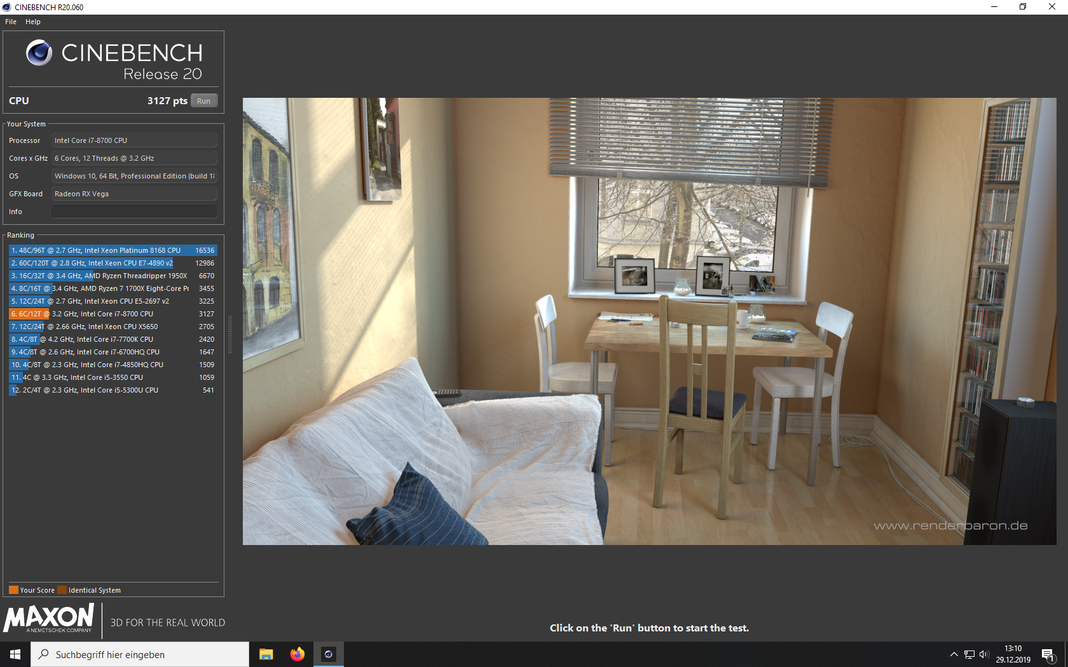Show hidden system tray icons

tap(954, 654)
